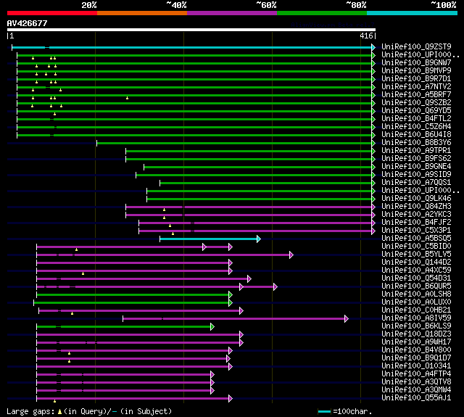Click the yellow gap icon in the legend
Image resolution: width=464 pixels, height=417 pixels.
(59, 411)
